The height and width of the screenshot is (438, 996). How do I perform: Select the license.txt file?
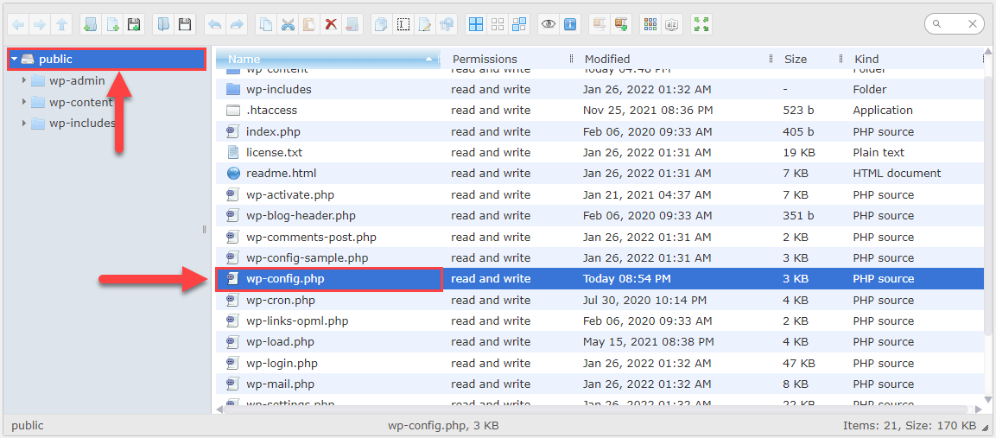click(x=599, y=153)
